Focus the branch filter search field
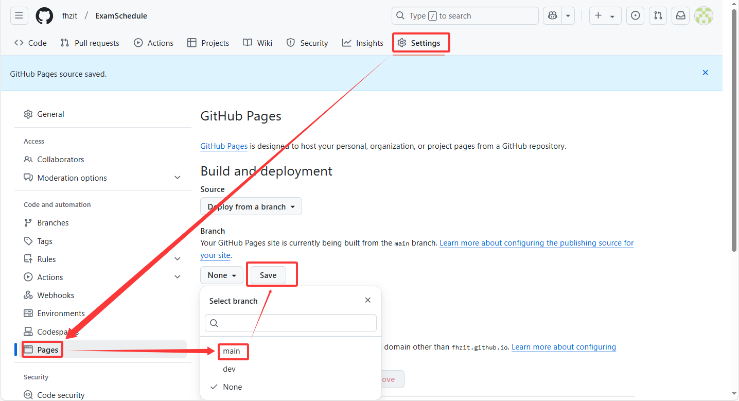Screen dimensions: 739x401 (291, 323)
